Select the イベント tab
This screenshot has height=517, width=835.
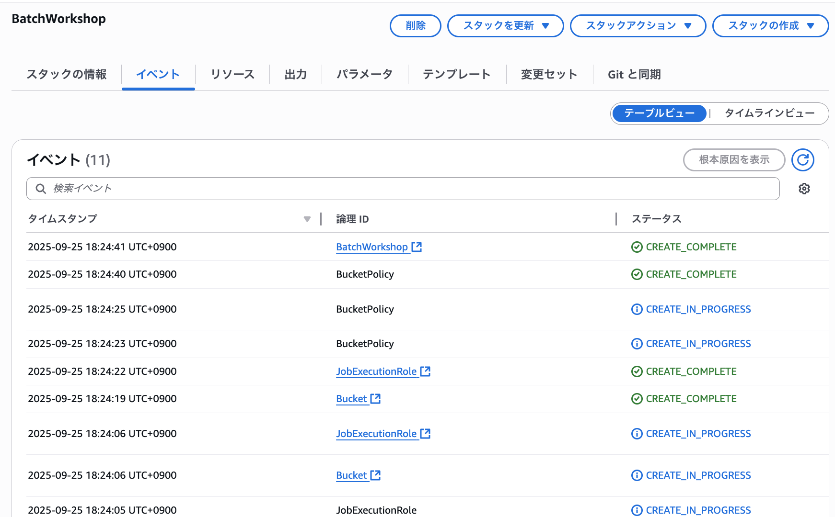tap(158, 74)
